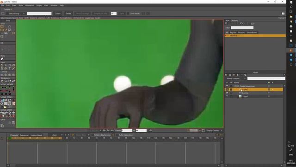Screen dimensions: 296x167
Task: Open the Name contains filter dropdown
Action: pos(236,78)
